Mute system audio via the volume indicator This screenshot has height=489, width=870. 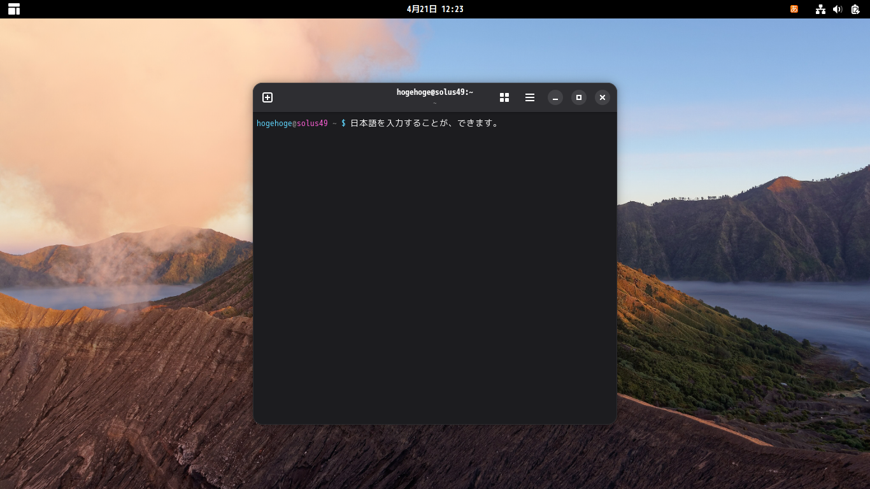pos(836,9)
